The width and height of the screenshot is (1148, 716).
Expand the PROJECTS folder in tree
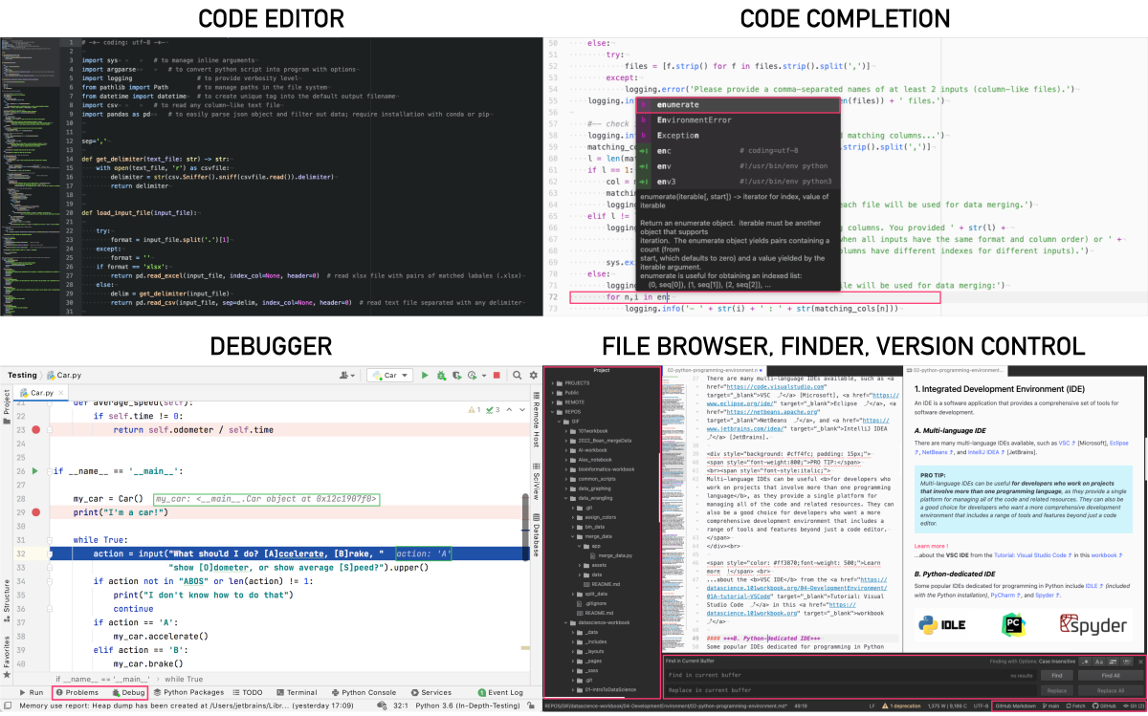coord(550,381)
